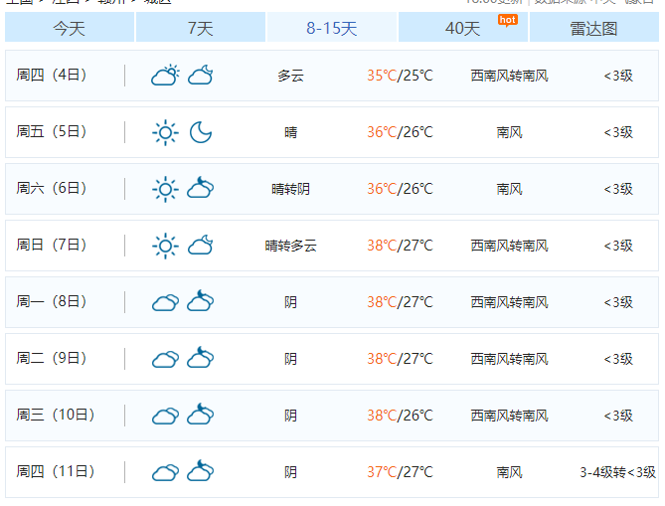Click the sun icon for 周日 7日
Image resolution: width=665 pixels, height=506 pixels.
pyautogui.click(x=165, y=246)
